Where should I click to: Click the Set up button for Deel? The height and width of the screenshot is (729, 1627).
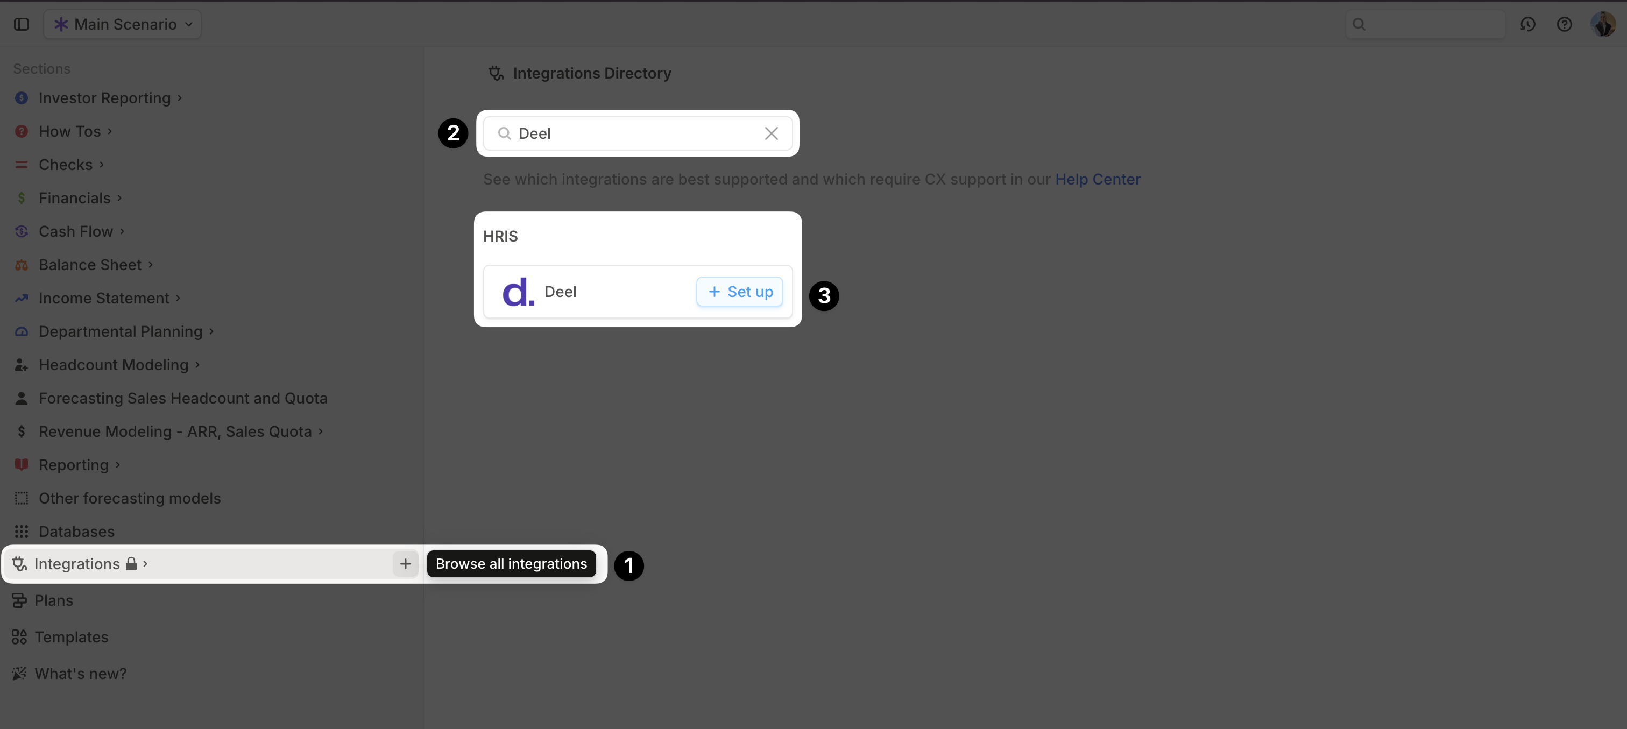pyautogui.click(x=739, y=292)
